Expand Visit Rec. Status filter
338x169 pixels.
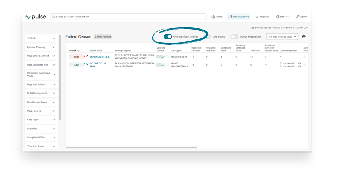click(41, 146)
